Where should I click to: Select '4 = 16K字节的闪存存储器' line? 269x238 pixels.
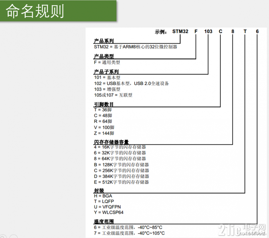click(120, 147)
